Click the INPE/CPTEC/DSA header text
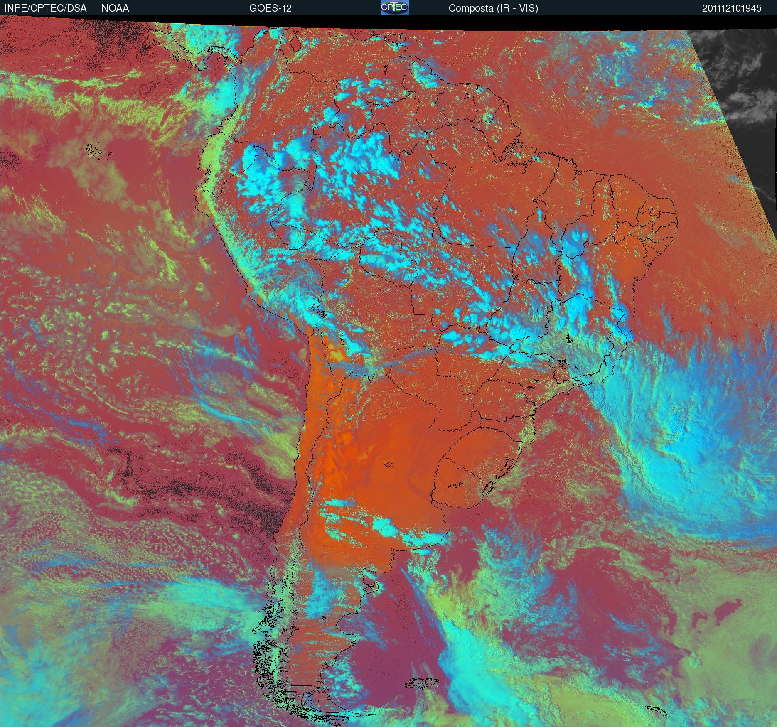Screen dimensions: 777x727 pos(45,8)
